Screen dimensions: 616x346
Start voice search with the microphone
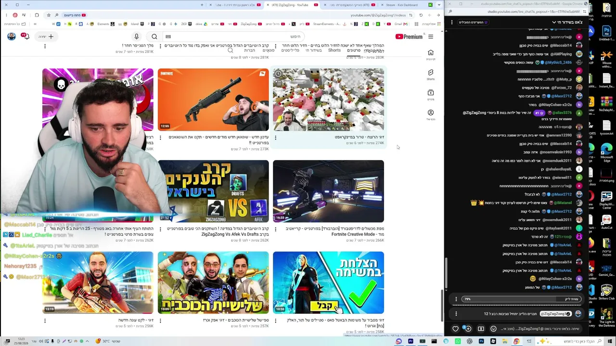coord(137,37)
